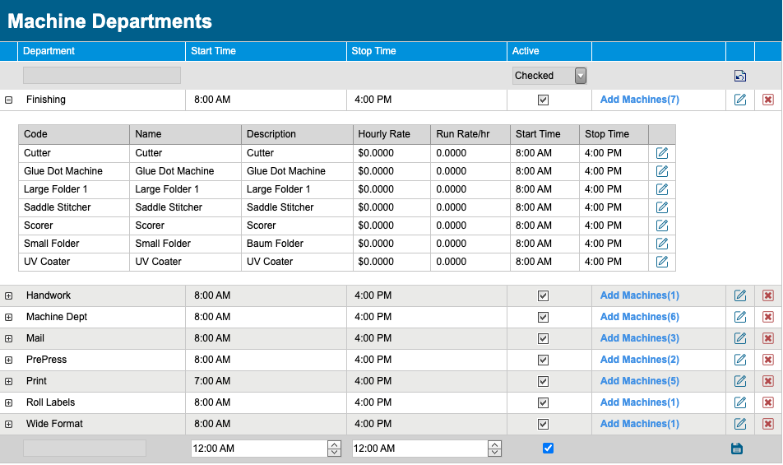Edit the Finishing department row
Screen dimensions: 783x465
pyautogui.click(x=740, y=100)
